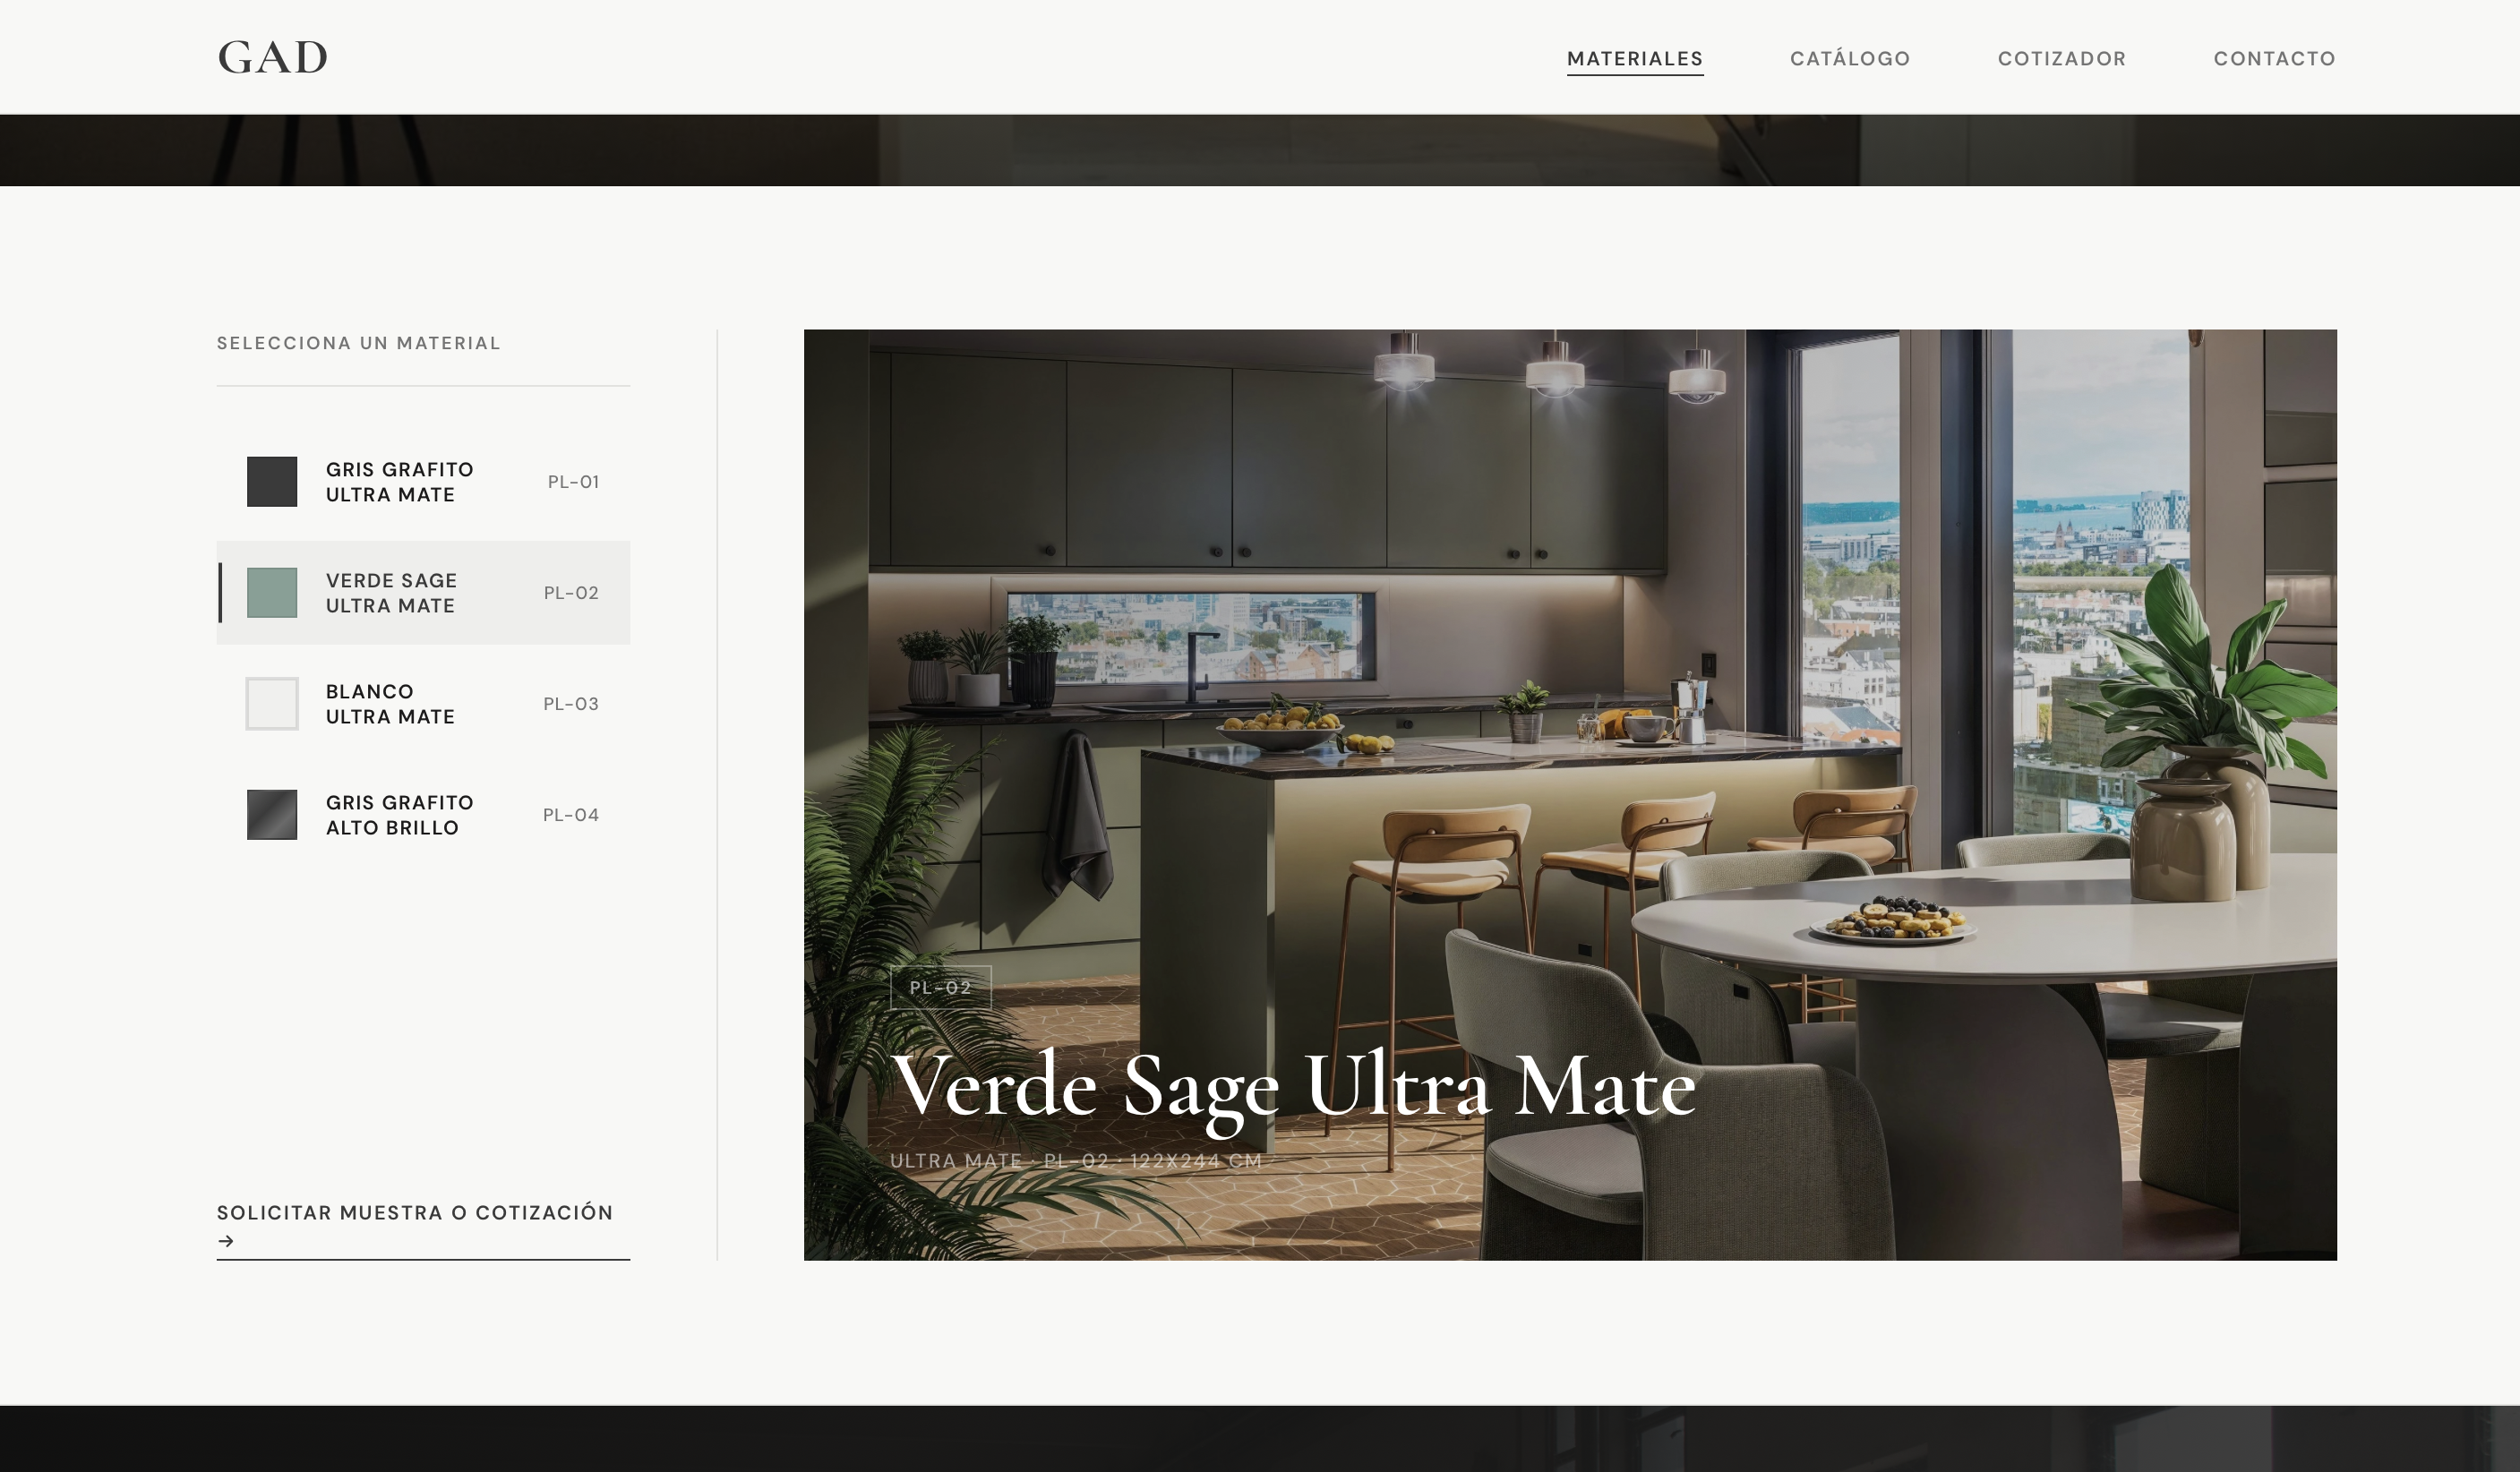Select the Blanco Ultra Mate material name
Screen dimensions: 2520x1472
point(390,704)
